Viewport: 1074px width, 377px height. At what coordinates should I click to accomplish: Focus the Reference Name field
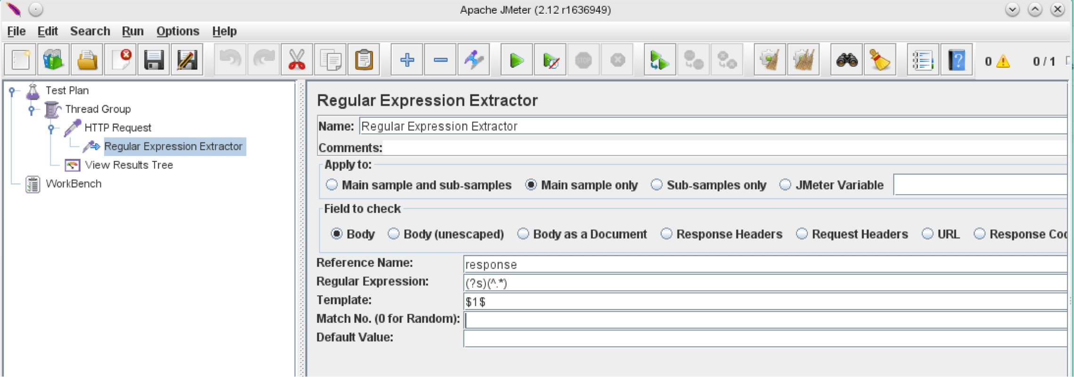765,264
